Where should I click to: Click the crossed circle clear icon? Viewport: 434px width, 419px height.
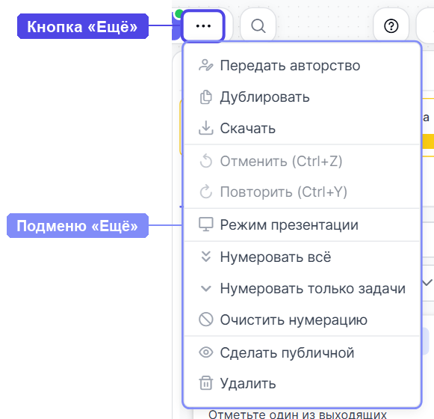tap(206, 319)
